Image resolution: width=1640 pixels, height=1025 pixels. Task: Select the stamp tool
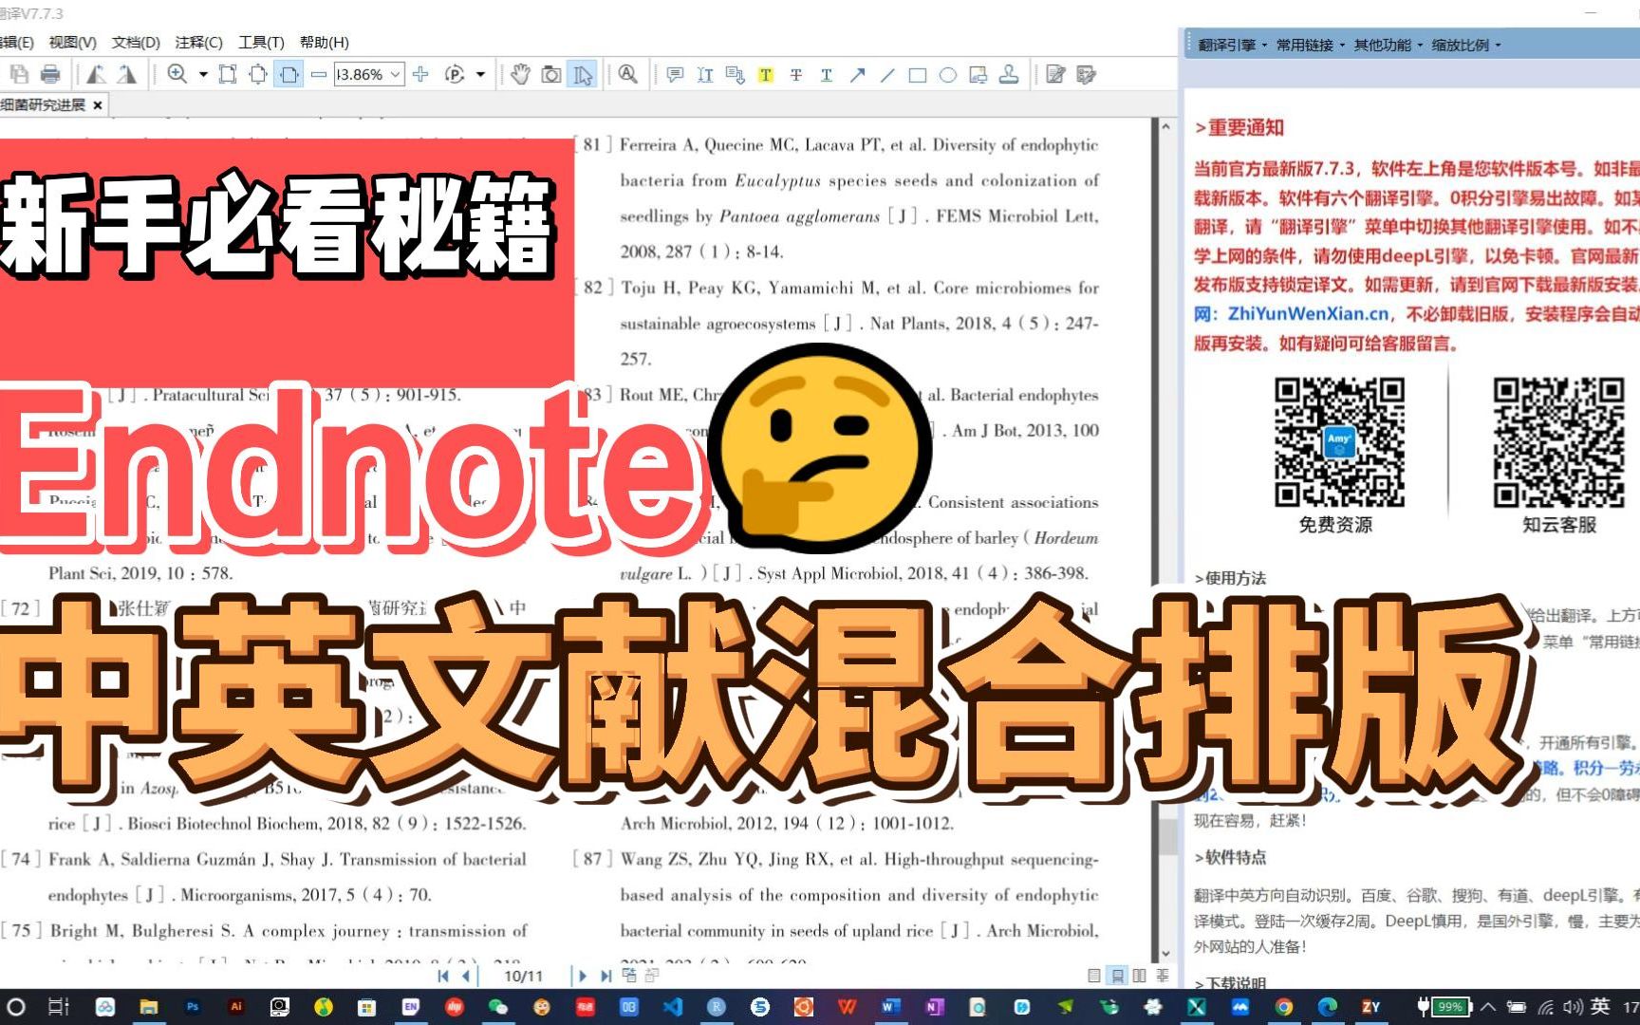(x=1009, y=74)
